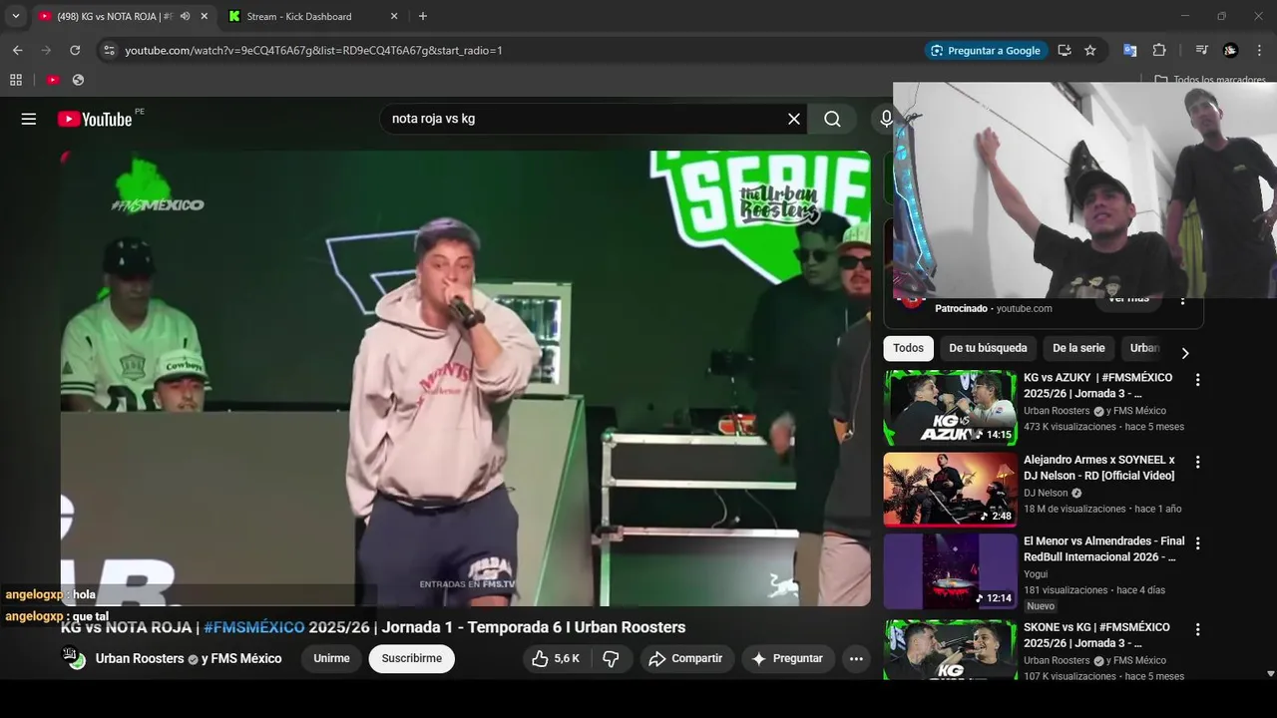Open options menu for KG vs AZUKY video
Screen dimensions: 1277x718
click(1197, 380)
